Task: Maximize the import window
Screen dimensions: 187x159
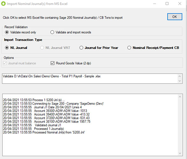Action: (x=167, y=4)
